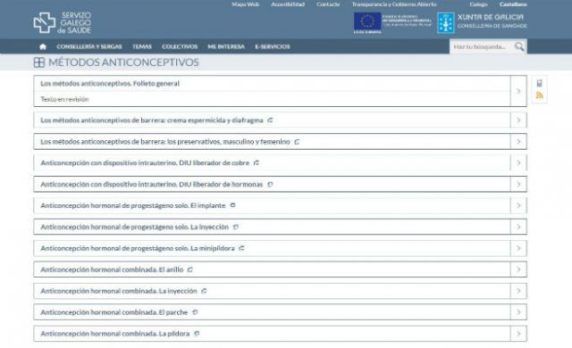The width and height of the screenshot is (572, 348).
Task: Expand chevron for El parche row
Action: (518, 312)
